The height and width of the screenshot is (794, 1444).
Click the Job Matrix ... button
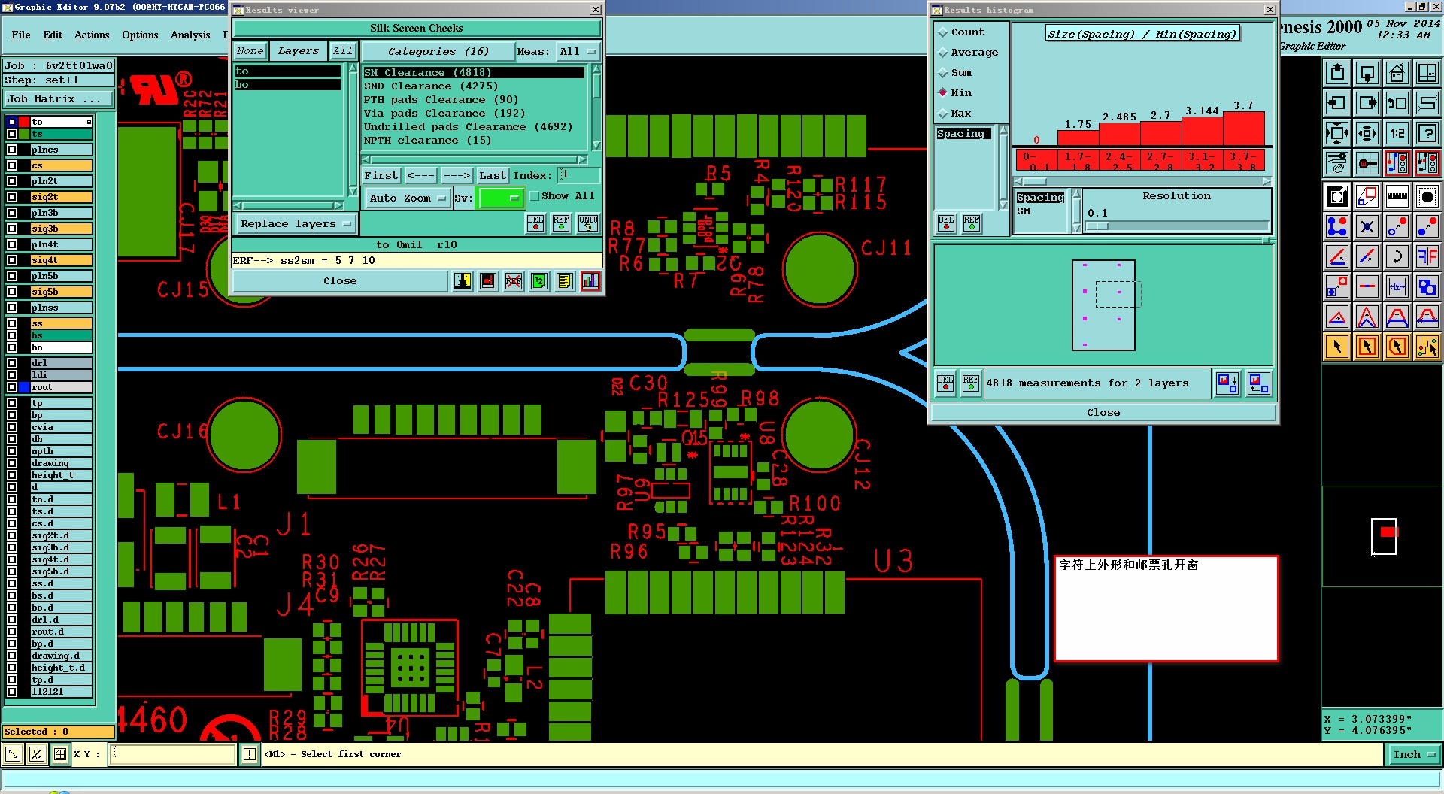59,99
